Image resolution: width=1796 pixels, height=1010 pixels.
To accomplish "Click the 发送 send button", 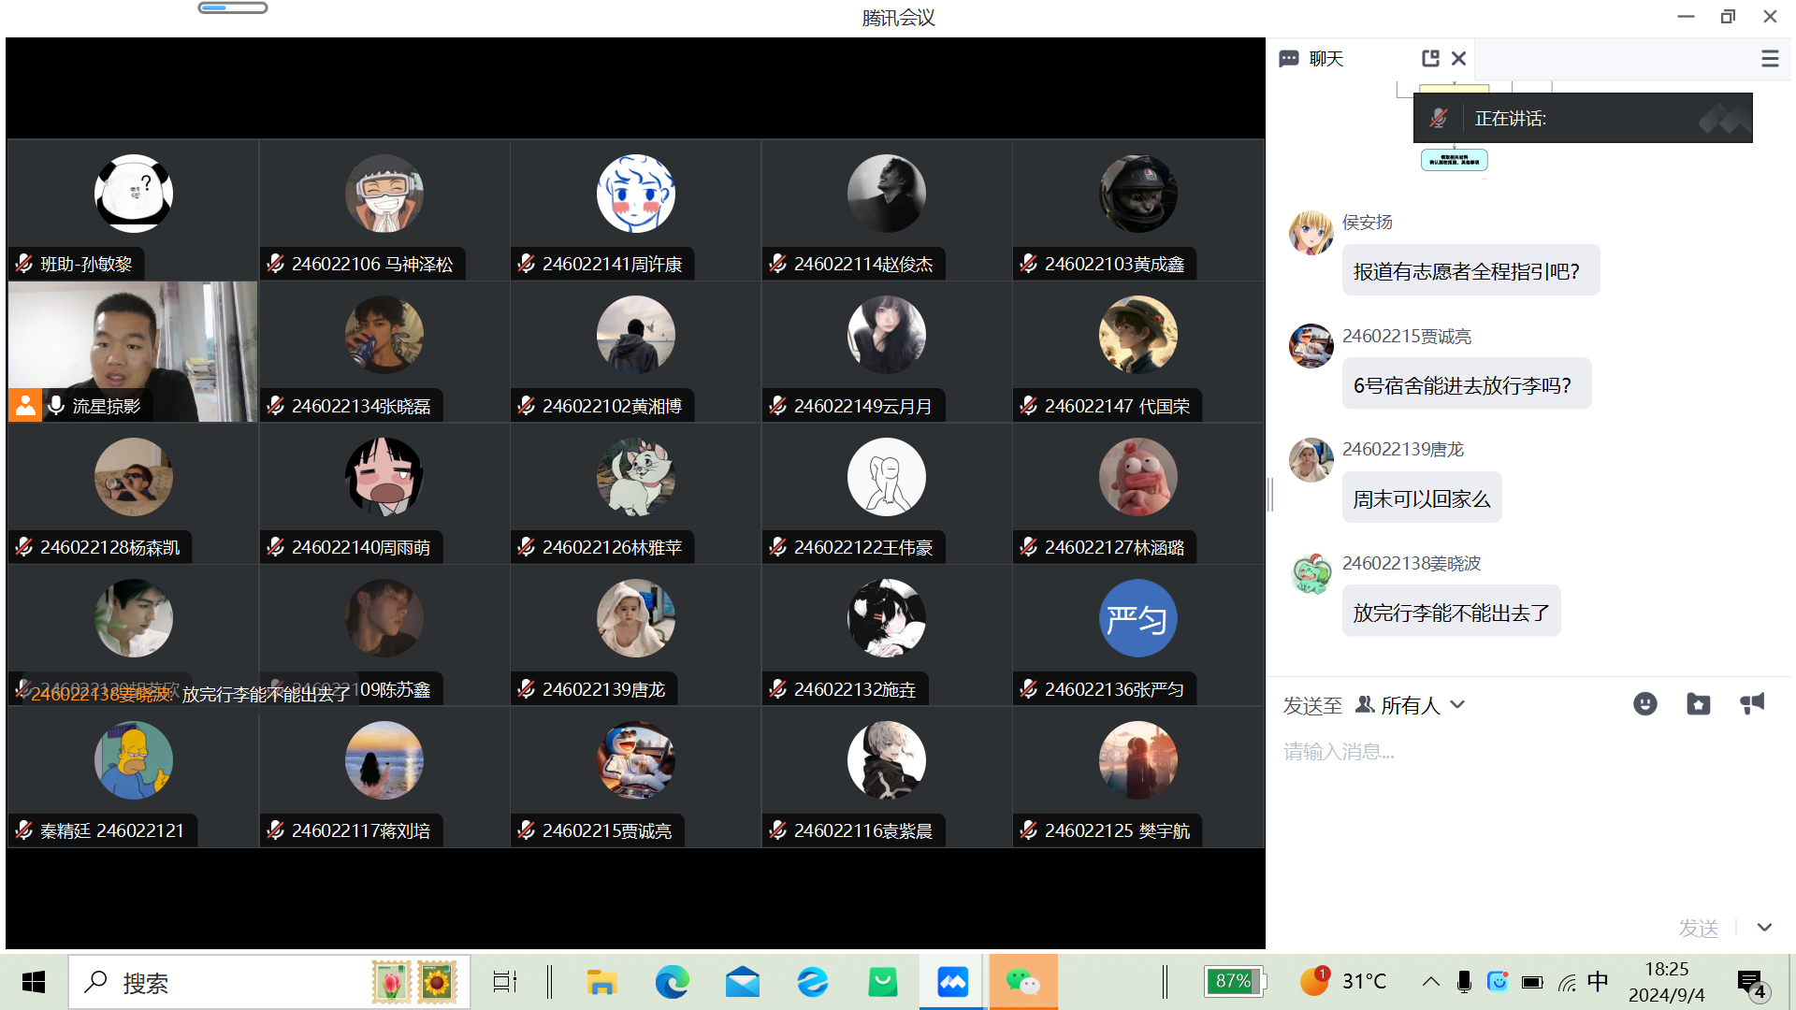I will [1698, 928].
